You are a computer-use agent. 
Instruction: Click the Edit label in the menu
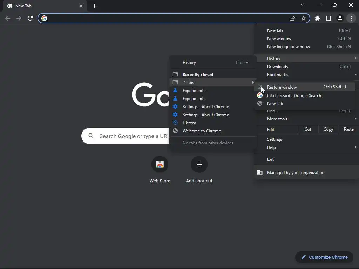coord(271,129)
